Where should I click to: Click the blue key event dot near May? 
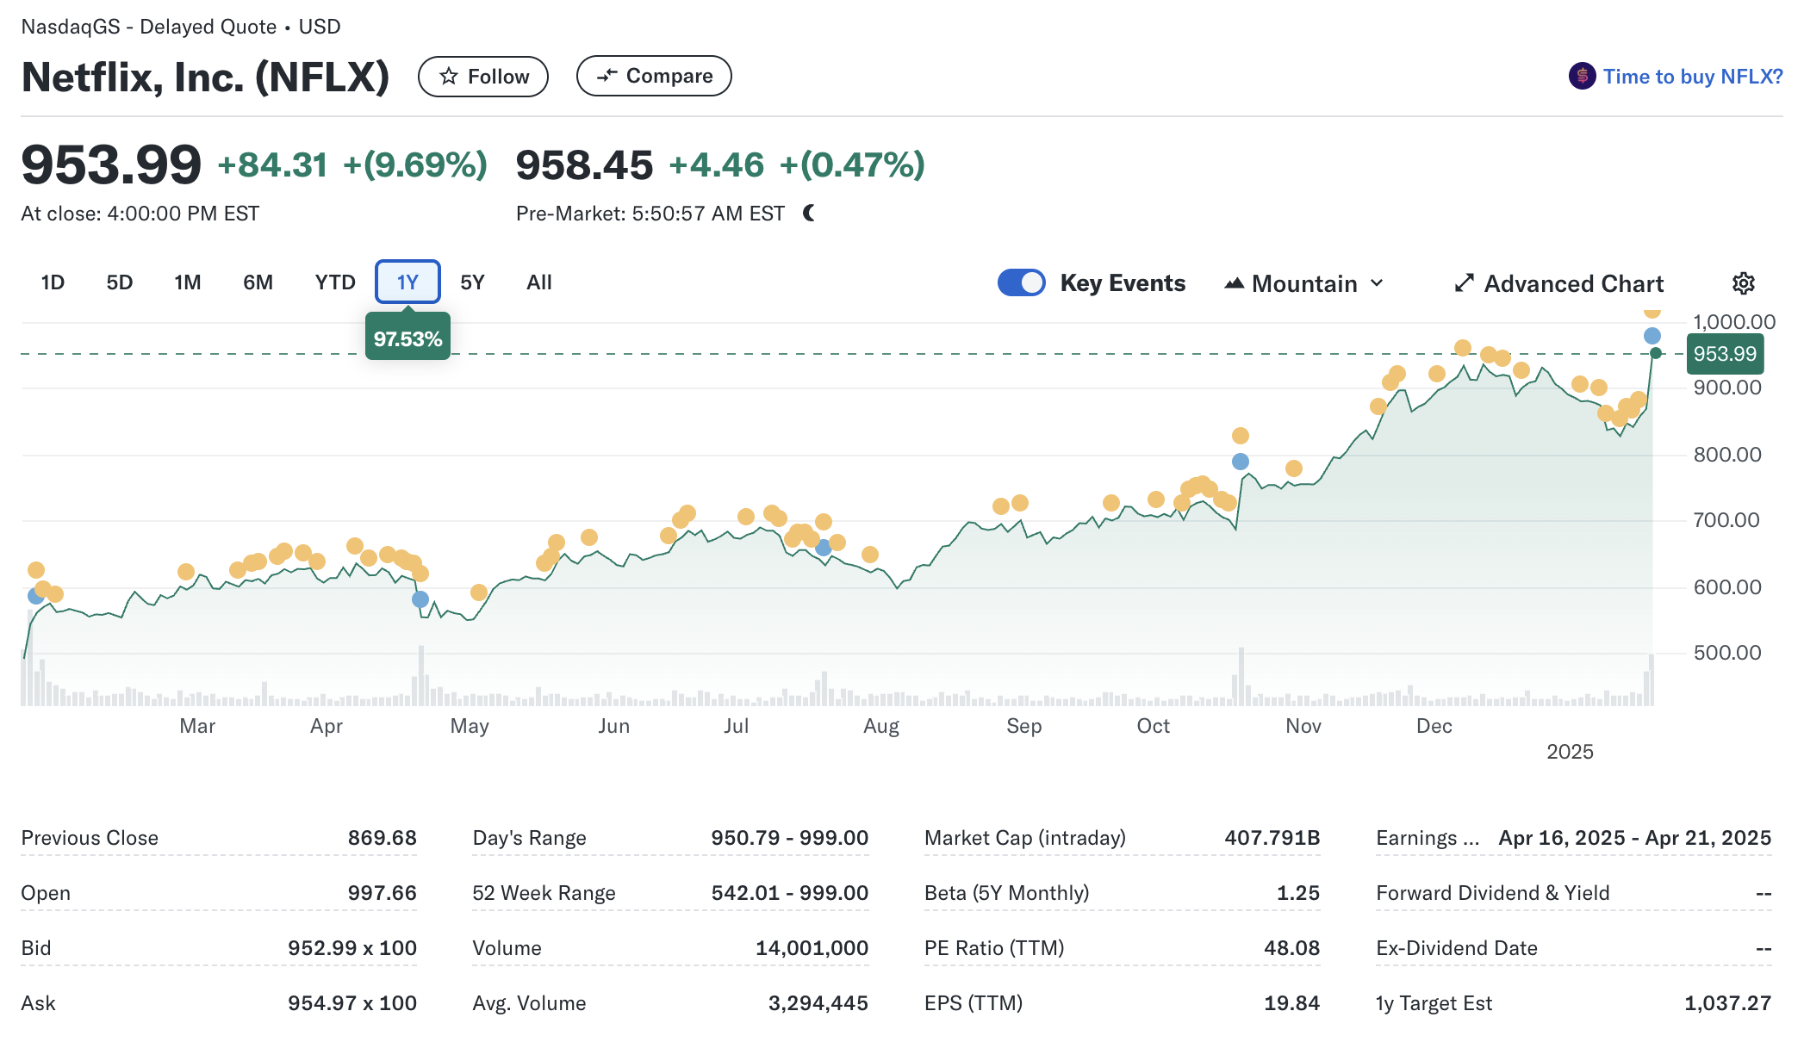point(420,599)
